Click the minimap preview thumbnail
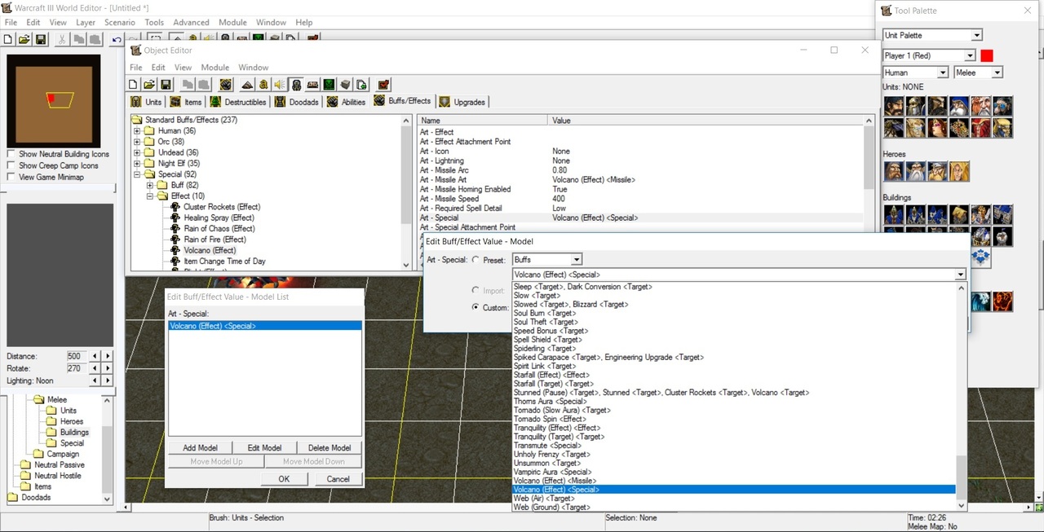1044x532 pixels. pos(53,100)
